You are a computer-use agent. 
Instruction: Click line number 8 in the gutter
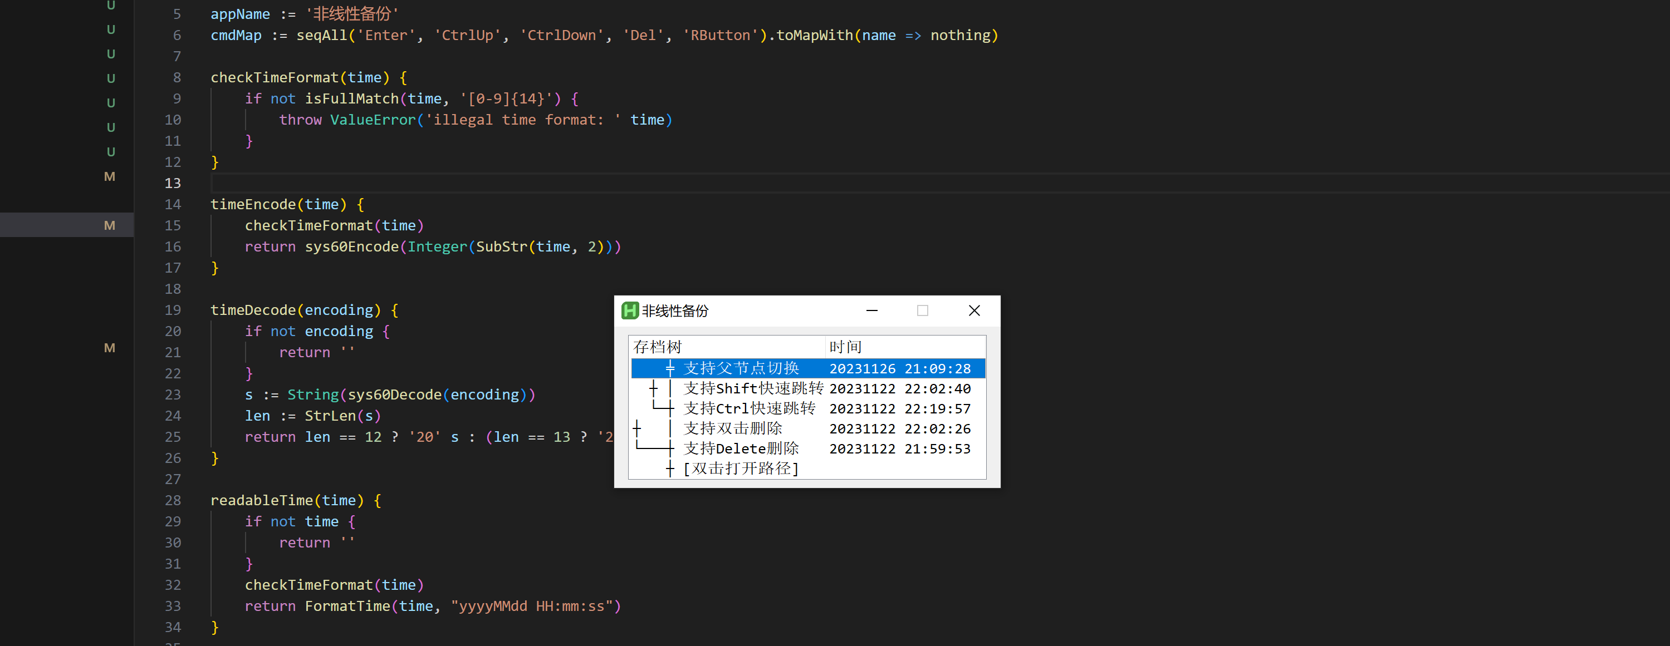tap(177, 78)
